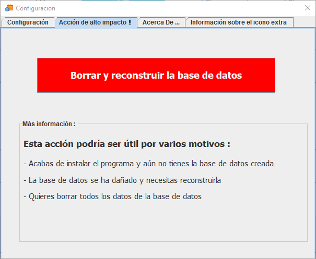Viewport: 316px width, 259px height.
Task: Click the Borrar y reconstruir la base de datos button
Action: (x=156, y=76)
